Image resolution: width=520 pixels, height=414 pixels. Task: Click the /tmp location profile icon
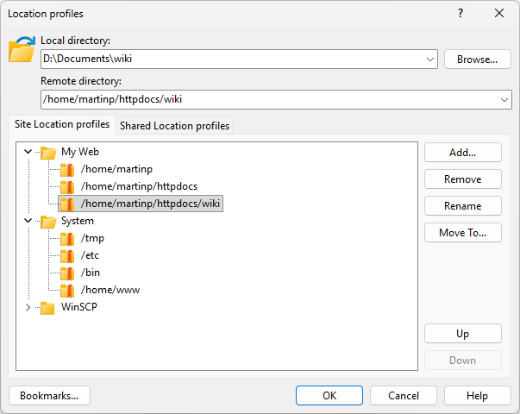tap(67, 239)
